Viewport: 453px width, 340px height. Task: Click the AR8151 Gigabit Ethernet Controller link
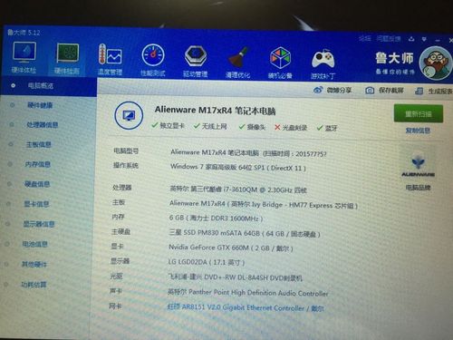coord(246,307)
